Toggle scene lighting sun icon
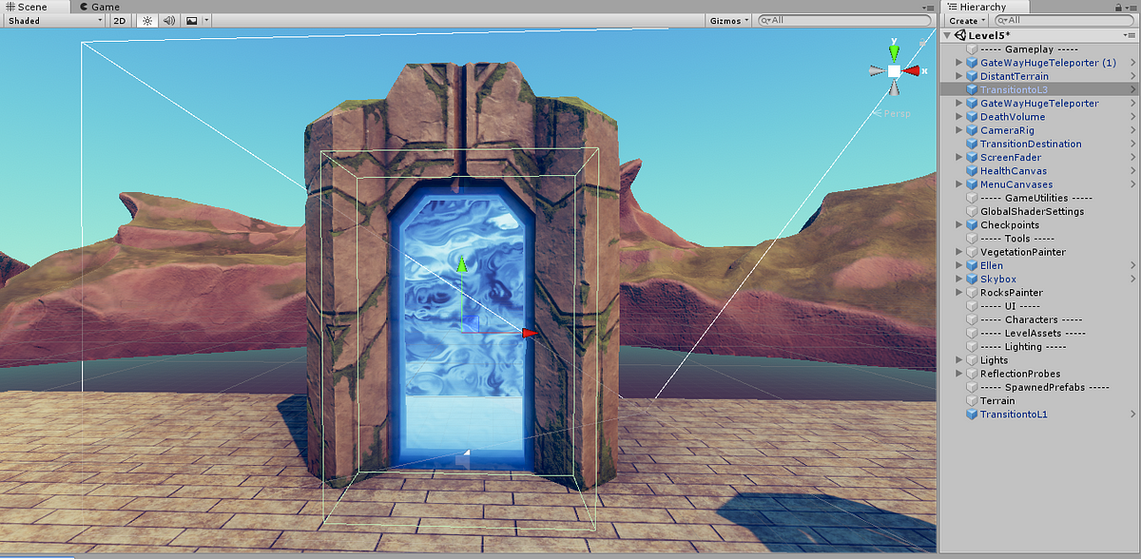1141x559 pixels. point(147,20)
